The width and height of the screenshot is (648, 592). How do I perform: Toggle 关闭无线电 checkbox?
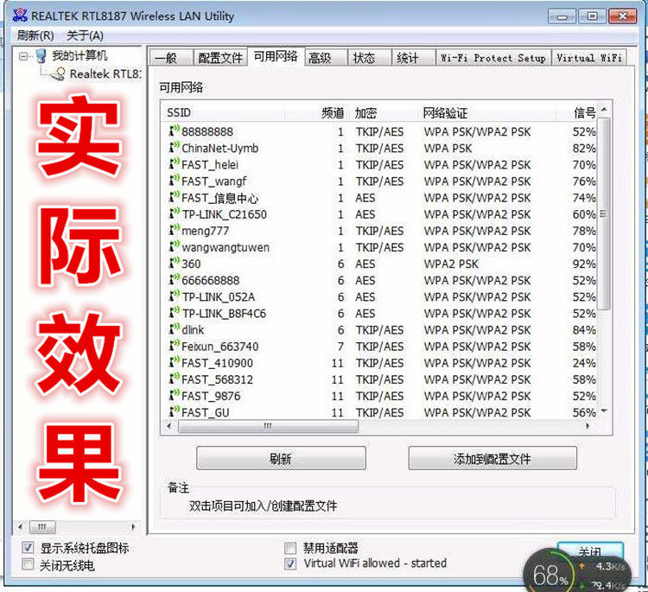[28, 563]
